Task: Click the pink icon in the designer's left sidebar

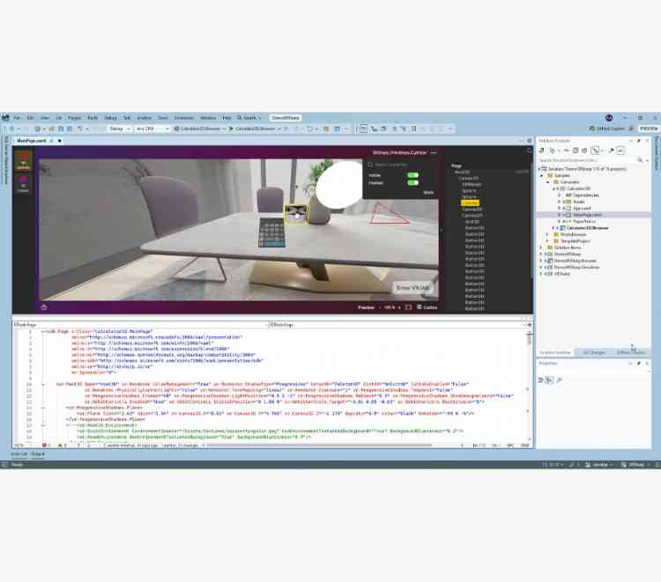Action: click(x=23, y=184)
